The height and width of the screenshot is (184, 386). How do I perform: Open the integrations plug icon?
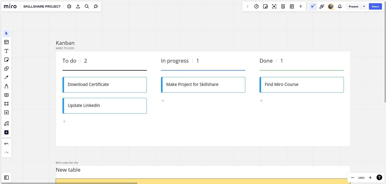tap(96, 7)
